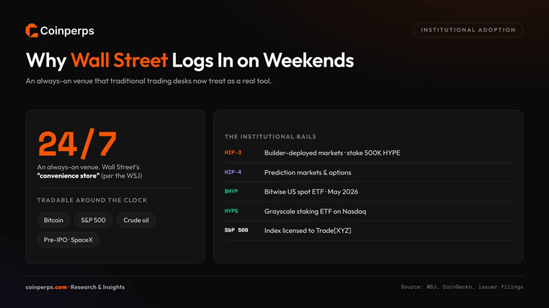Click the Institutional Adoption badge
Image resolution: width=549 pixels, height=308 pixels.
pos(468,30)
